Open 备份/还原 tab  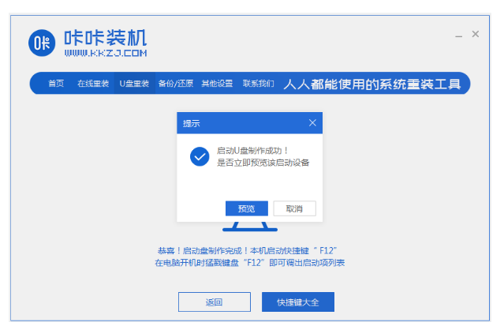click(x=176, y=84)
